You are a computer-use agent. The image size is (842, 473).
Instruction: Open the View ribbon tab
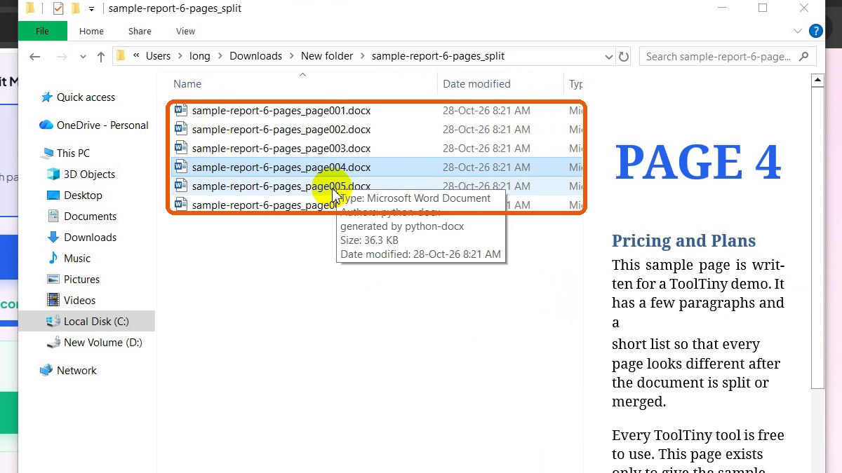tap(185, 31)
